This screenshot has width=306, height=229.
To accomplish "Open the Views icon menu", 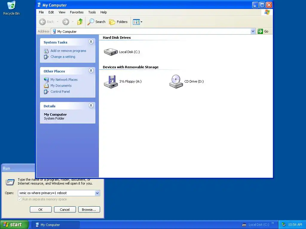I will (137, 22).
